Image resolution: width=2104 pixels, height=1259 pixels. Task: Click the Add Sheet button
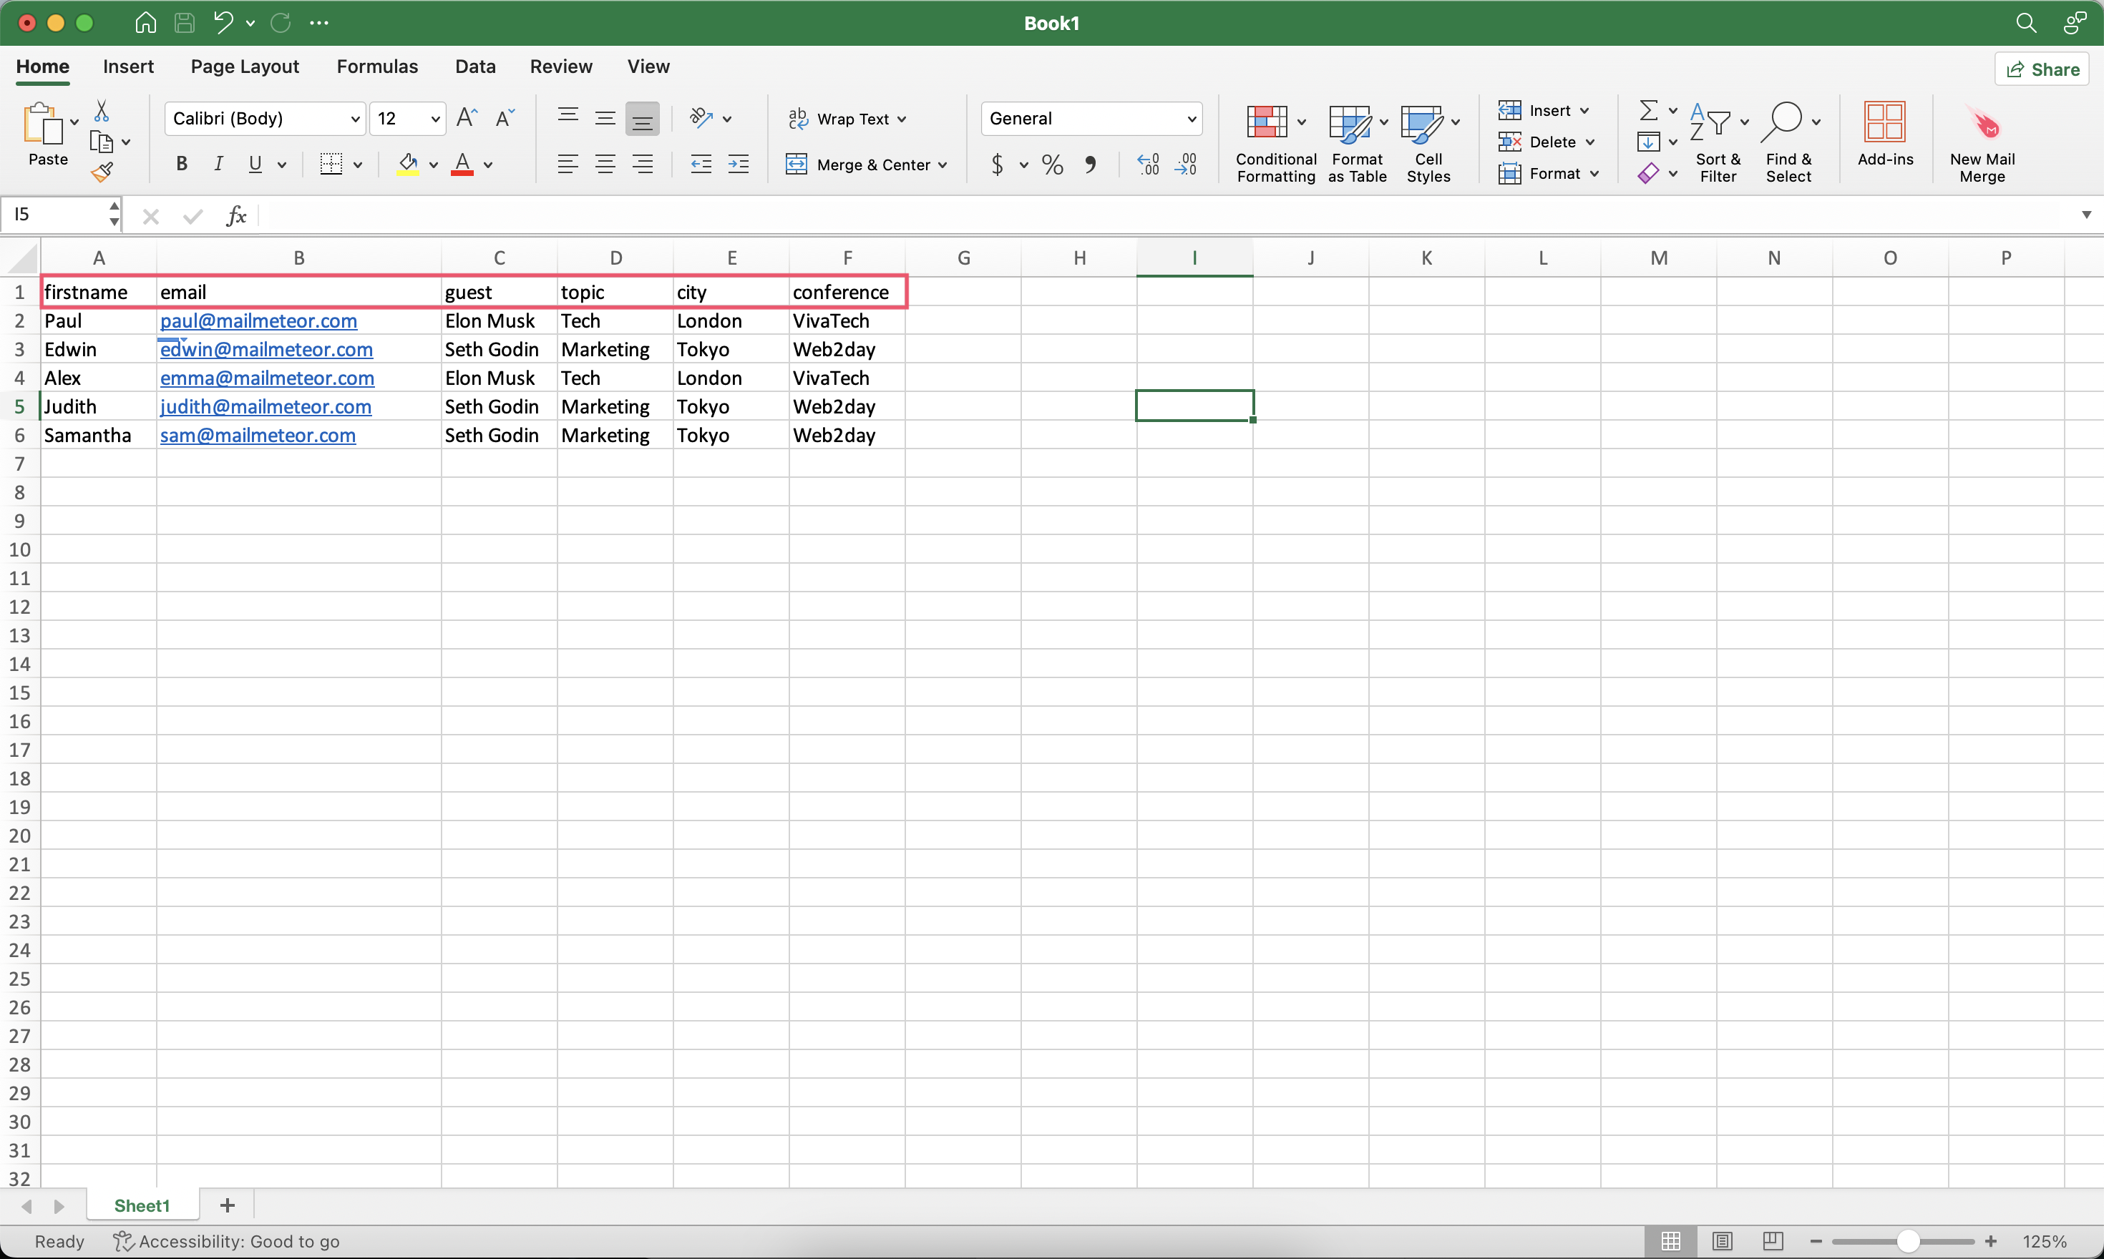tap(228, 1205)
